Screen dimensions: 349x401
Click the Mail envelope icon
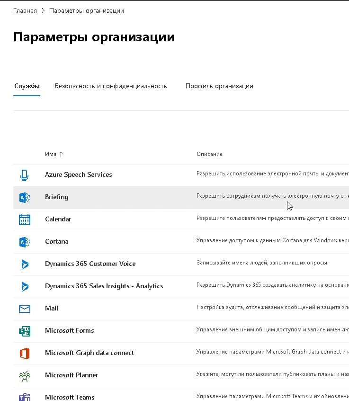(x=25, y=309)
